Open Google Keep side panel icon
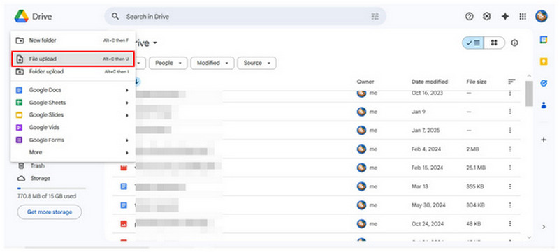This screenshot has height=252, width=559. point(544,62)
